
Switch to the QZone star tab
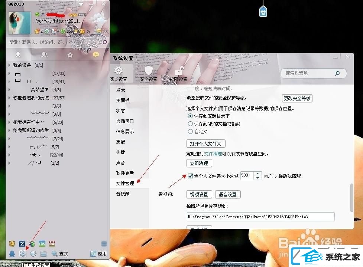(x=70, y=55)
